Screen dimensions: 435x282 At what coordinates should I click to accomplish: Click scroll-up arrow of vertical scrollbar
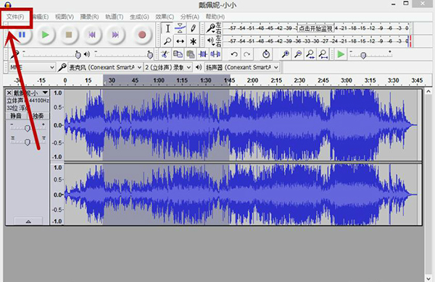coord(428,91)
